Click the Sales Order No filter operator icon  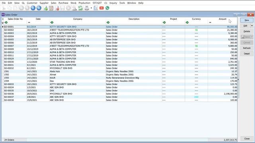click(6, 22)
